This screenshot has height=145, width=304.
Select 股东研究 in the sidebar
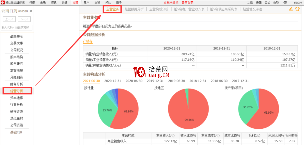(17, 64)
